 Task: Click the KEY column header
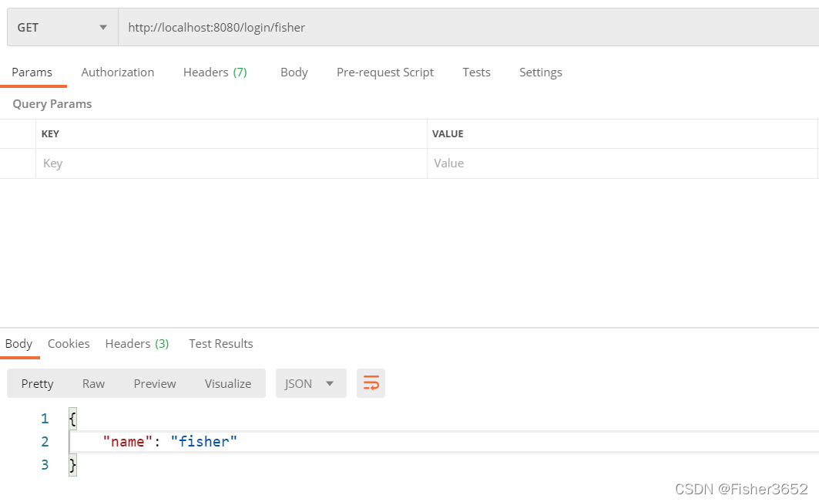pyautogui.click(x=50, y=134)
